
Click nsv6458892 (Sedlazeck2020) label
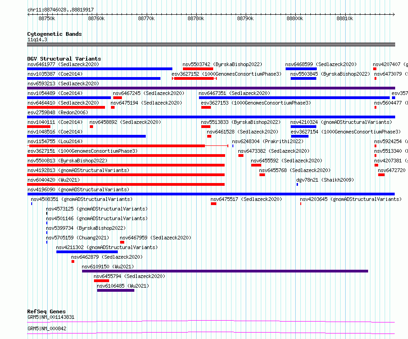tap(125, 122)
